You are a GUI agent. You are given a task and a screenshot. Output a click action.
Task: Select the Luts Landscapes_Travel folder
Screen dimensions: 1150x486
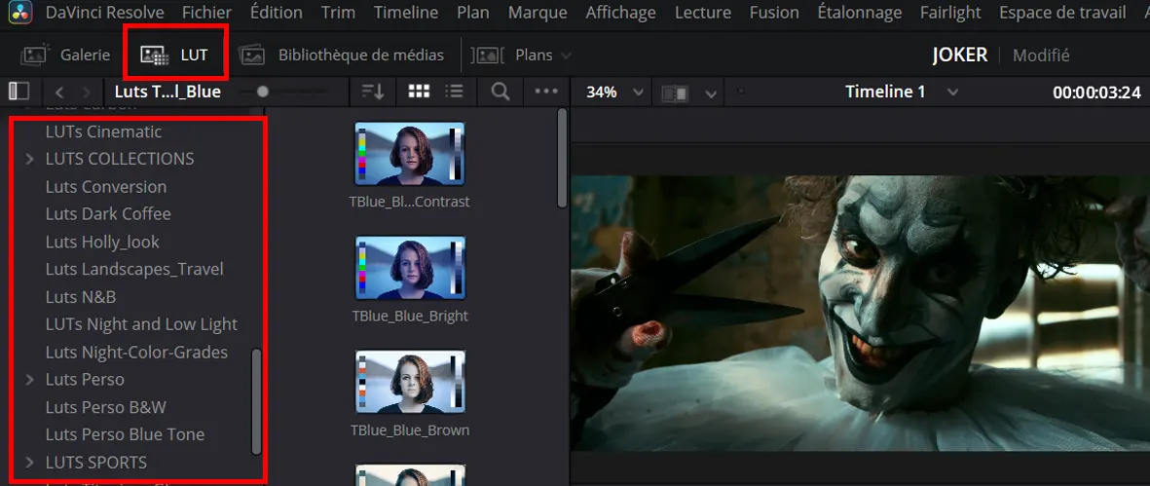pos(134,269)
